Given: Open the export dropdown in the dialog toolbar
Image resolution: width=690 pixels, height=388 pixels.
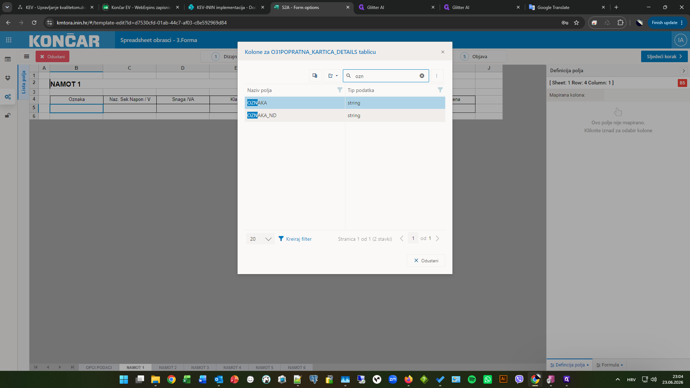Looking at the screenshot, I should tap(333, 76).
